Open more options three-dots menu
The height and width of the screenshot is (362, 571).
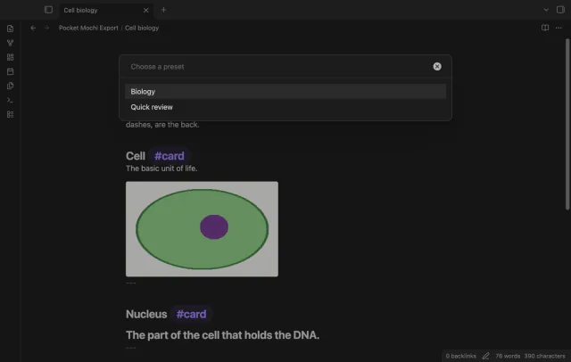559,28
